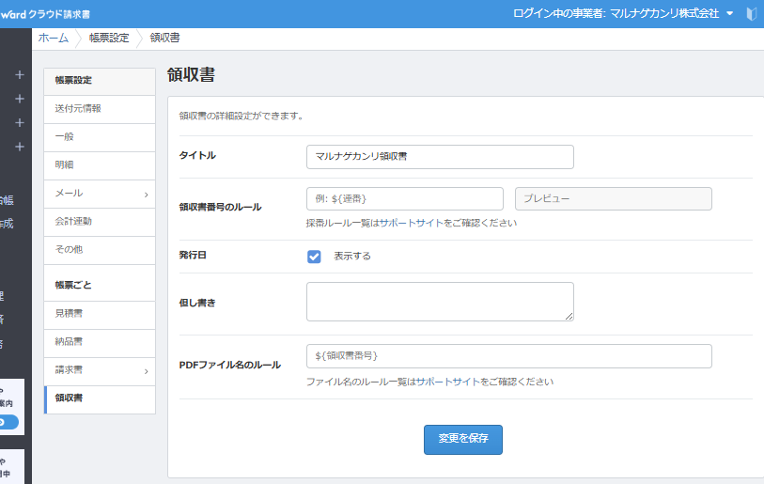Expand the 請求書 submenu chevron

(146, 372)
